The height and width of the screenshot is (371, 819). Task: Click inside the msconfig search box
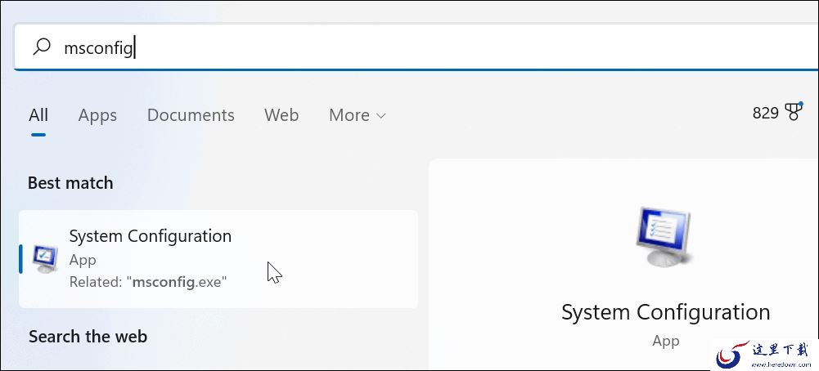(x=416, y=47)
